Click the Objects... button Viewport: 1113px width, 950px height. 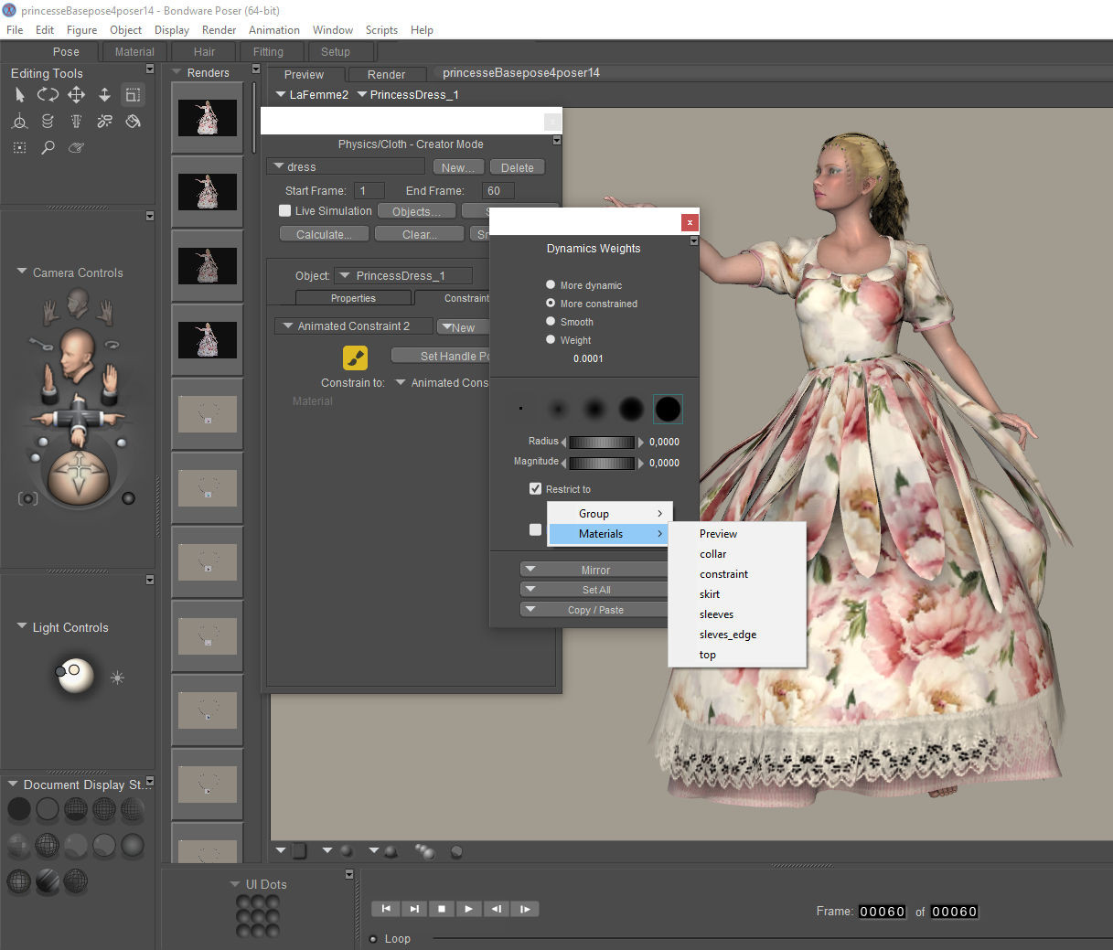tap(416, 211)
